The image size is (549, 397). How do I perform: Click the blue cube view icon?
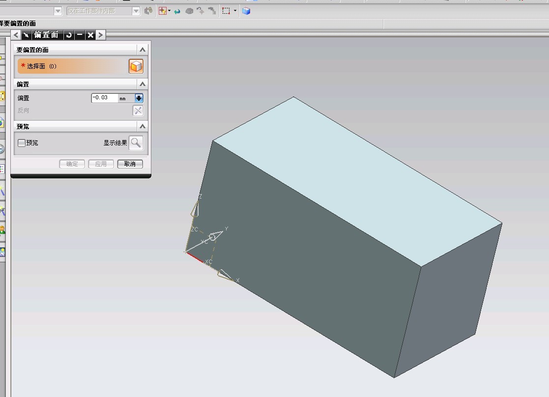click(246, 11)
